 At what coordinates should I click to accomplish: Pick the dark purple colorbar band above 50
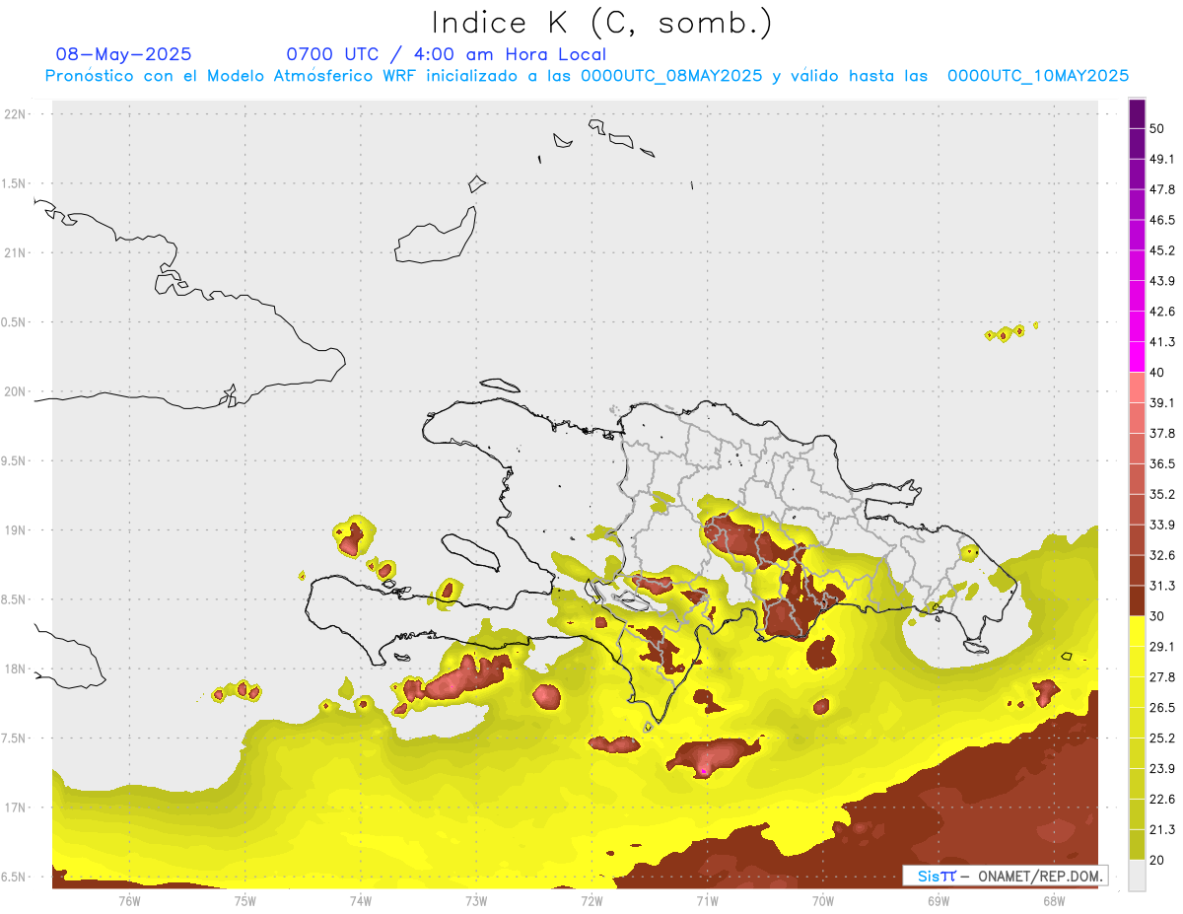point(1137,113)
